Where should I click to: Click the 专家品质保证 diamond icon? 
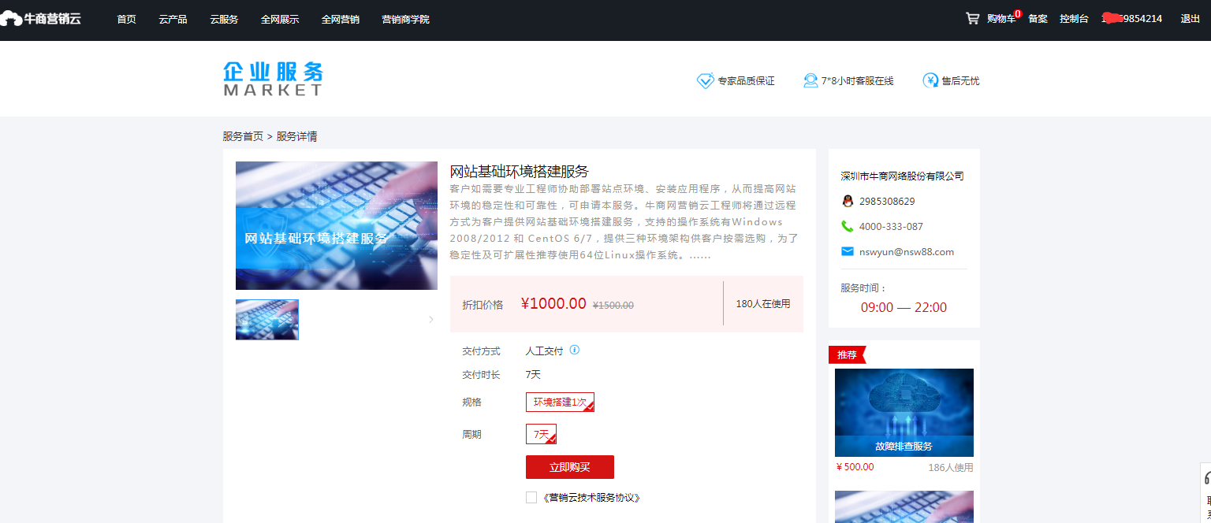pos(706,80)
